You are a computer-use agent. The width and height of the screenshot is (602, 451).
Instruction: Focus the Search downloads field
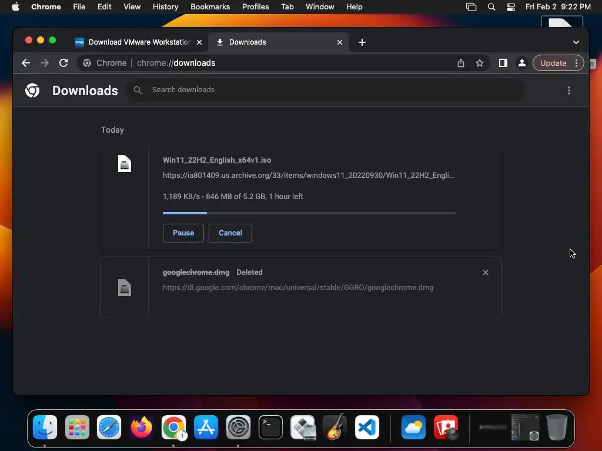point(326,90)
